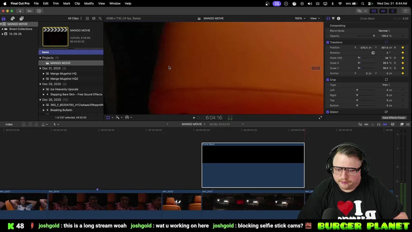The width and height of the screenshot is (412, 232).
Task: Open the Effects browser icon
Action: tap(402, 124)
